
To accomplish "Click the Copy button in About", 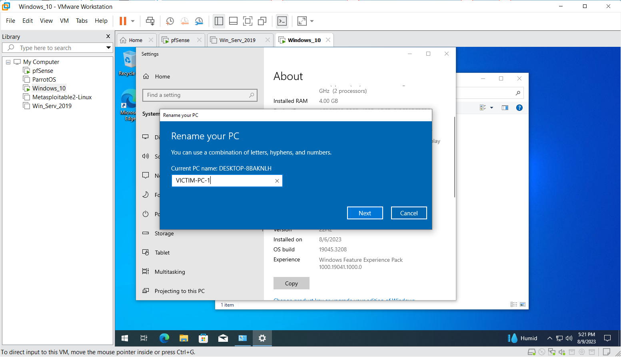I will coord(292,283).
